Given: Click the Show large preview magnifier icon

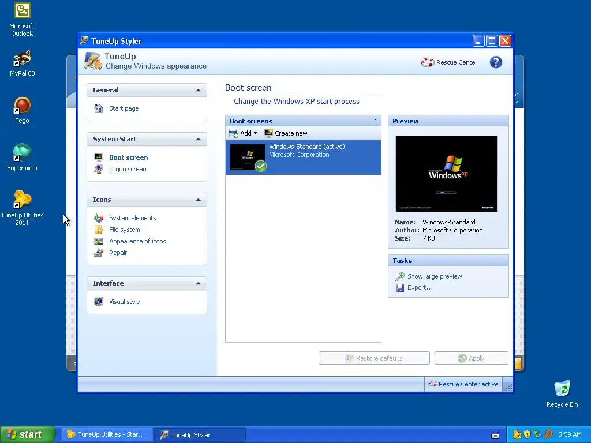Looking at the screenshot, I should (x=399, y=276).
